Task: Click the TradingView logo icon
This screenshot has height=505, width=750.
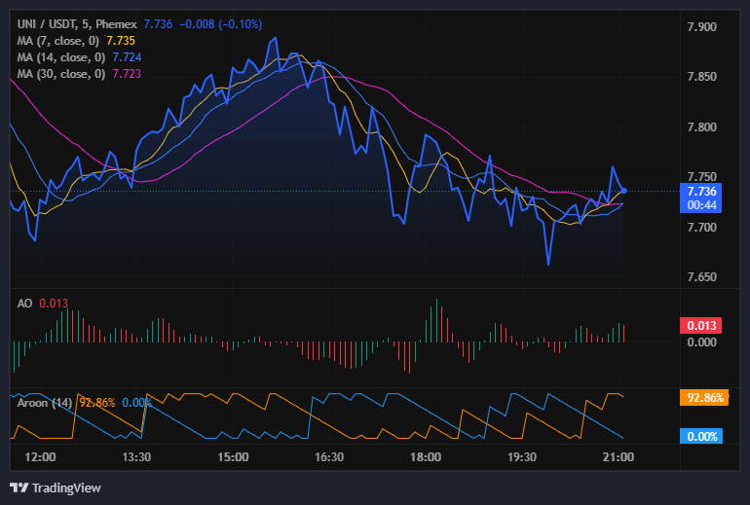Action: (19, 487)
